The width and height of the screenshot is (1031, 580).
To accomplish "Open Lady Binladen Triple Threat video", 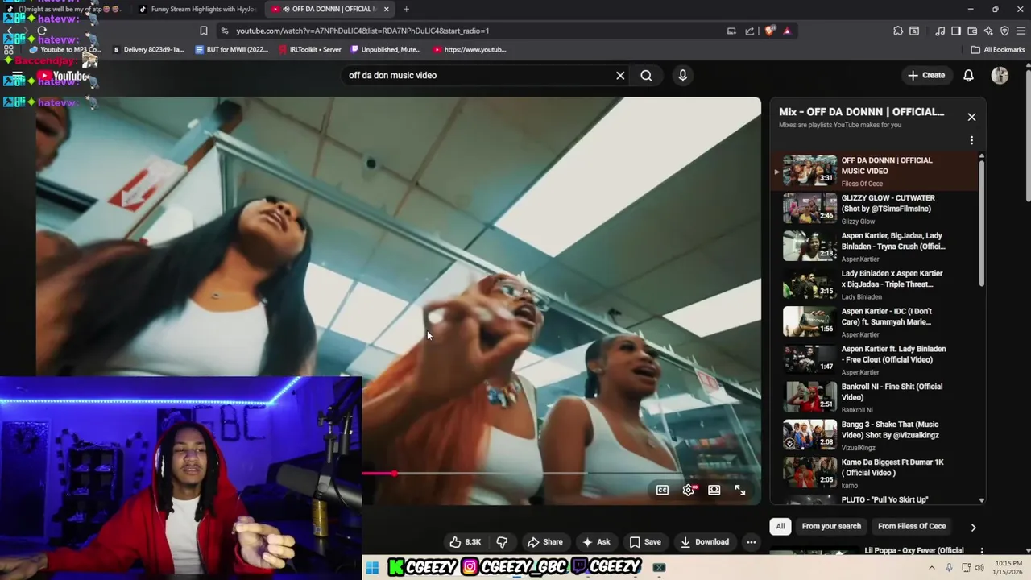I will [x=874, y=284].
